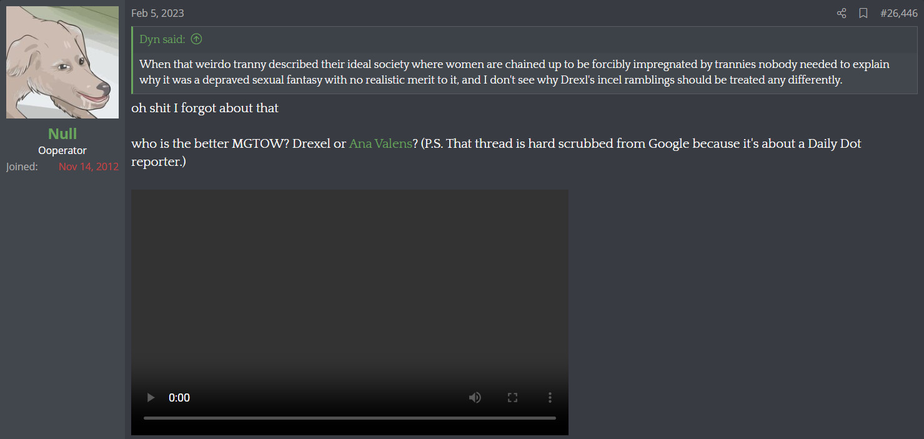Click the video's 0:00 time display

coord(179,397)
